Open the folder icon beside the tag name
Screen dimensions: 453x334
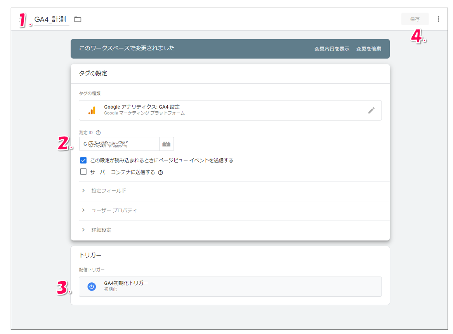coord(78,19)
